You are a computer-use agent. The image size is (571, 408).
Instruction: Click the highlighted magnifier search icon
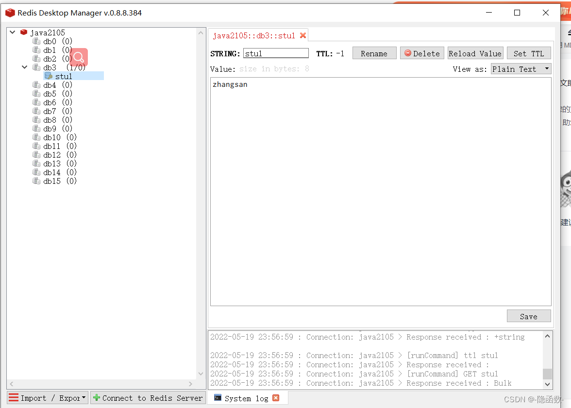pyautogui.click(x=78, y=57)
